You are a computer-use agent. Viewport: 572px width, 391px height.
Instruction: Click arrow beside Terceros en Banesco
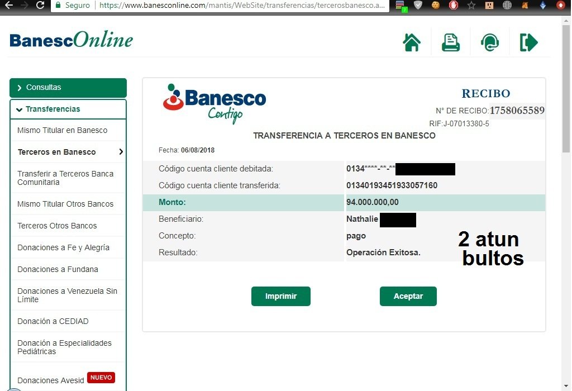(121, 152)
